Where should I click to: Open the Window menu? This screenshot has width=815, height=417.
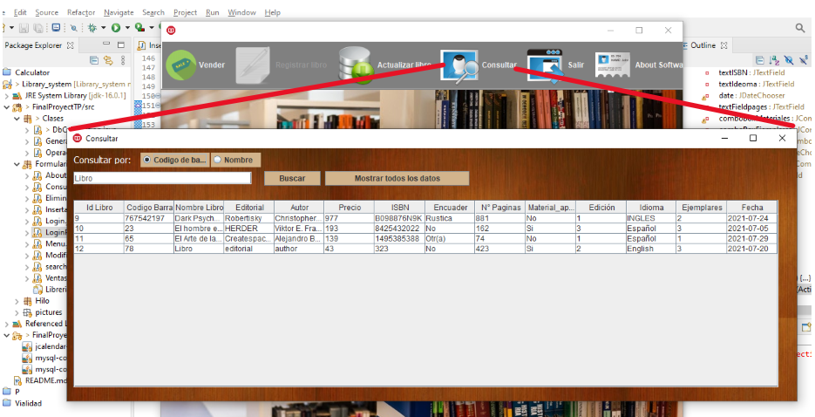241,12
